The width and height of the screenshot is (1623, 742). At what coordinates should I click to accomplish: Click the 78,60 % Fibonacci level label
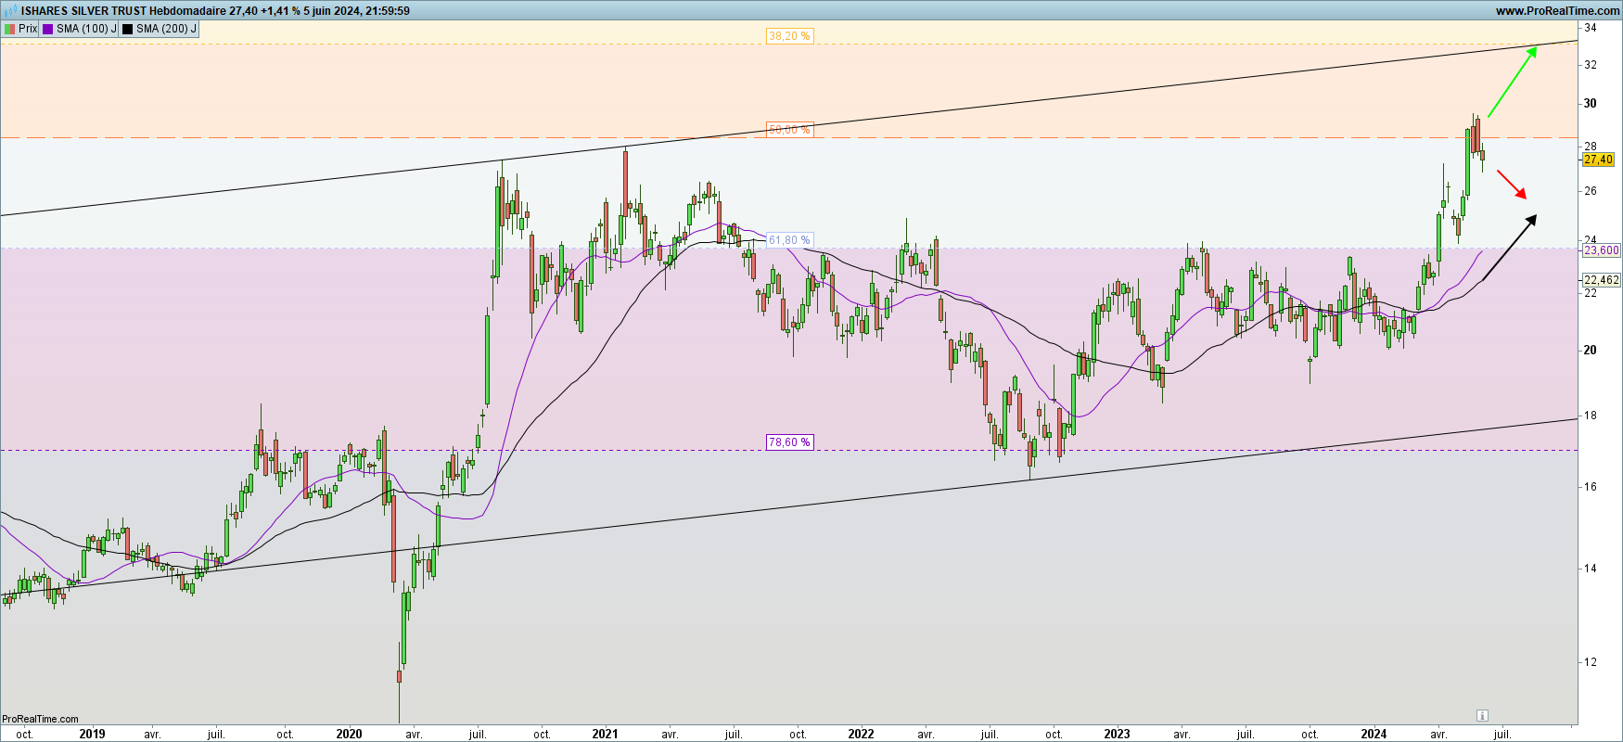[x=789, y=442]
